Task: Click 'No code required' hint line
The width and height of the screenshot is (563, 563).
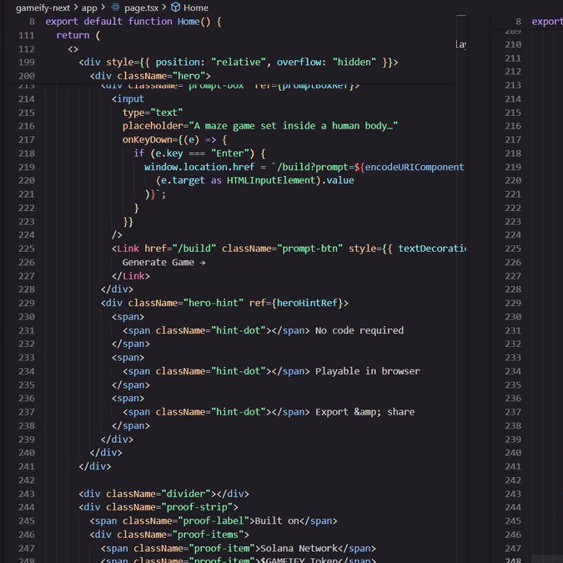Action: 264,330
